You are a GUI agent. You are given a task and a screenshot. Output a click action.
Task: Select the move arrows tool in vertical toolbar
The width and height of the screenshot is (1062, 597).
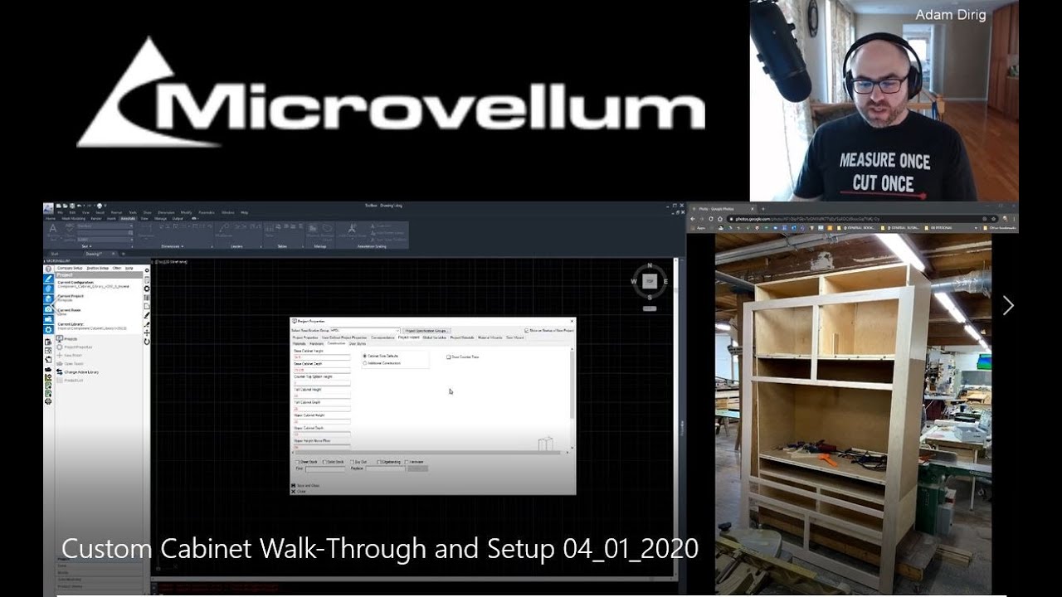click(147, 333)
